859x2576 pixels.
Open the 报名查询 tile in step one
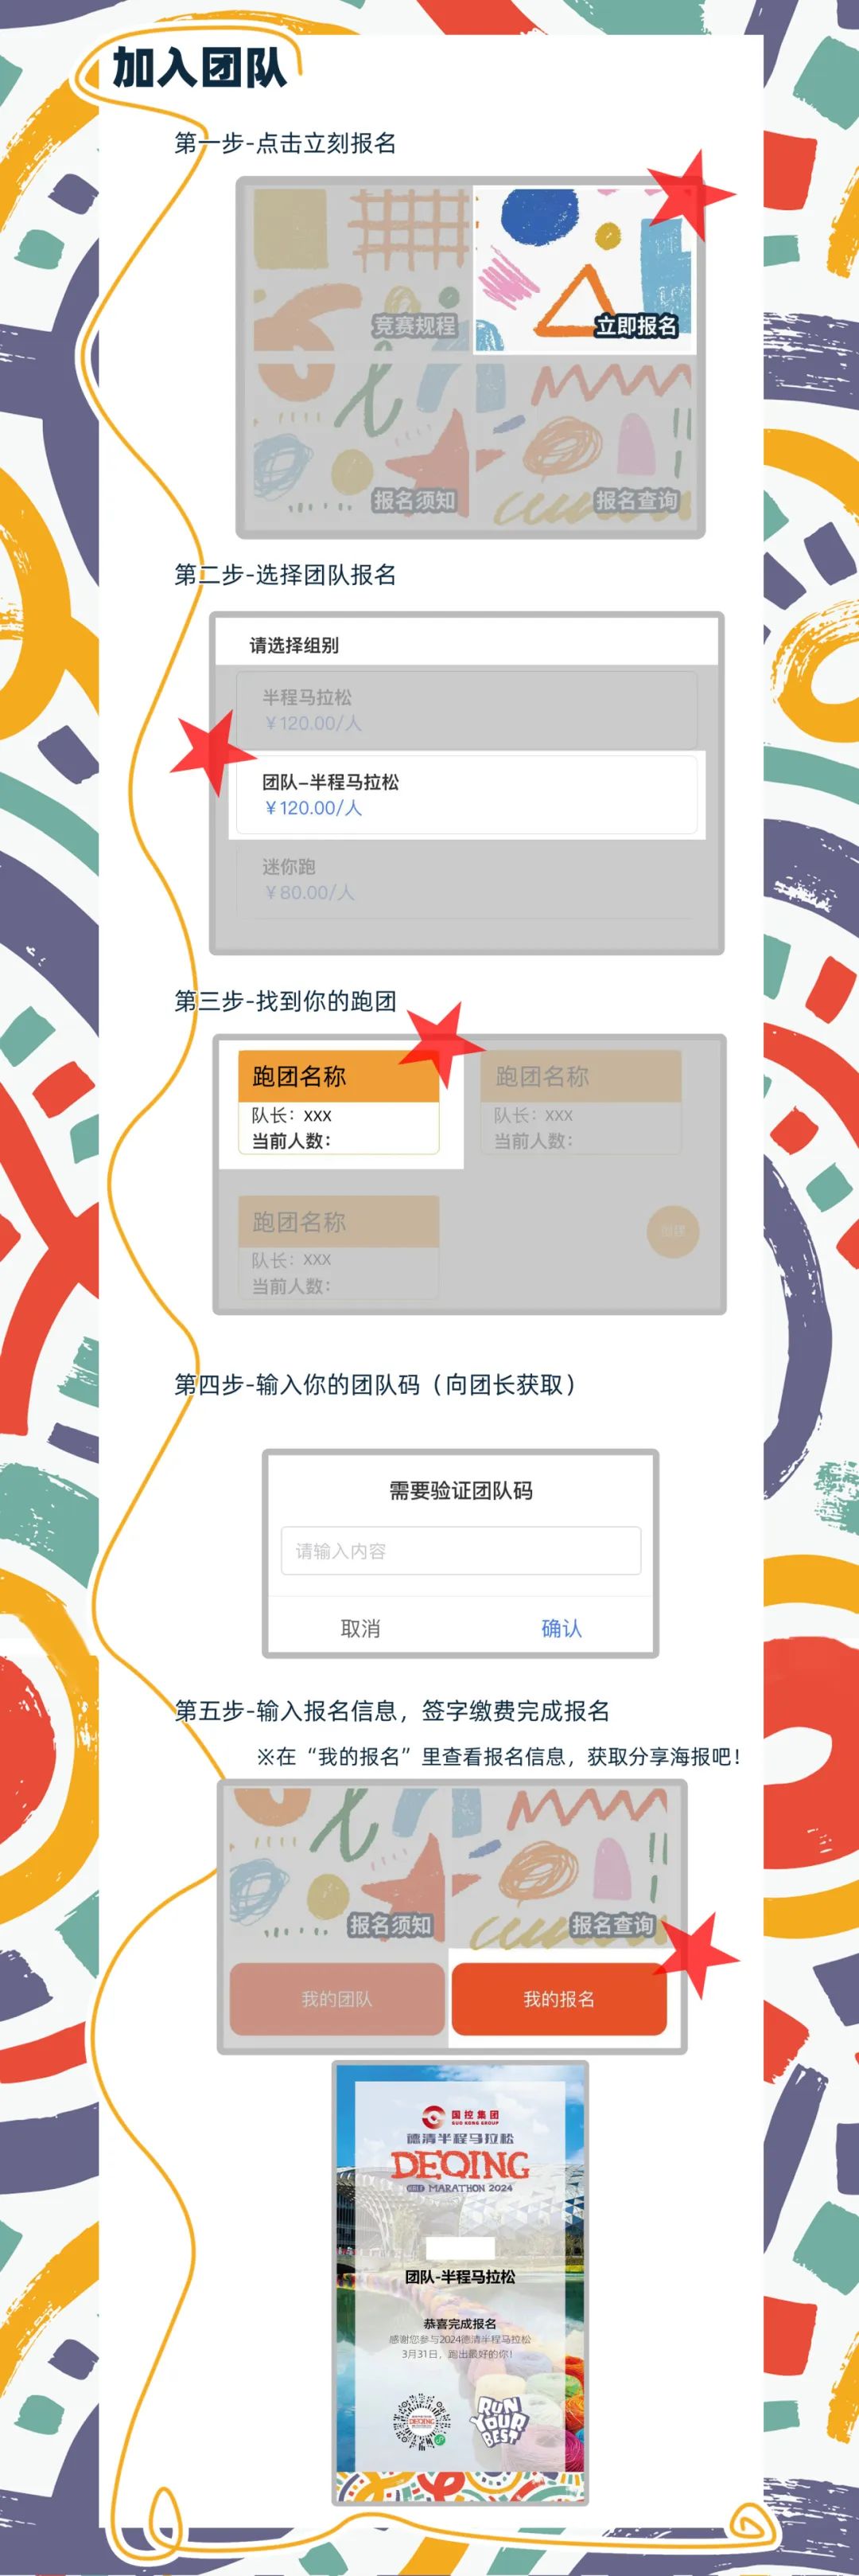coord(583,441)
